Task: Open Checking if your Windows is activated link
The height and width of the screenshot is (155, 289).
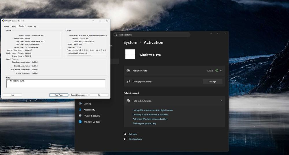Action: click(150, 115)
